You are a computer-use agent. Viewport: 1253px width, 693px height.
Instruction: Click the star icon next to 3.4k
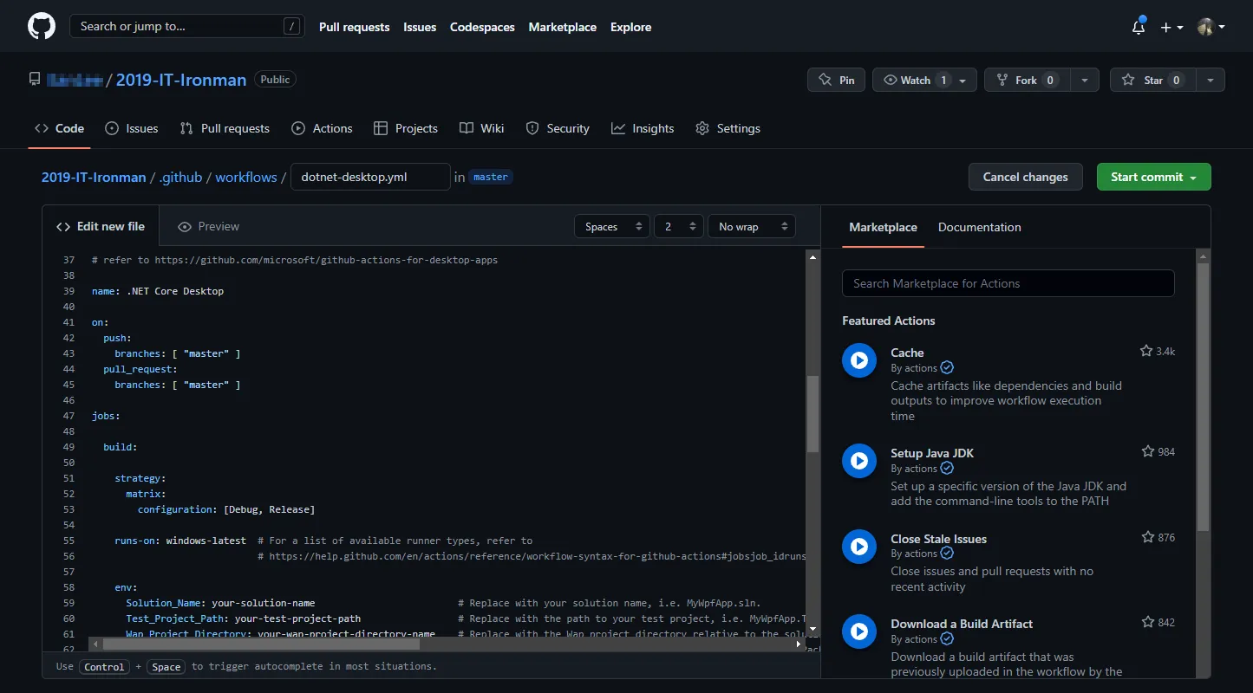[x=1145, y=350]
